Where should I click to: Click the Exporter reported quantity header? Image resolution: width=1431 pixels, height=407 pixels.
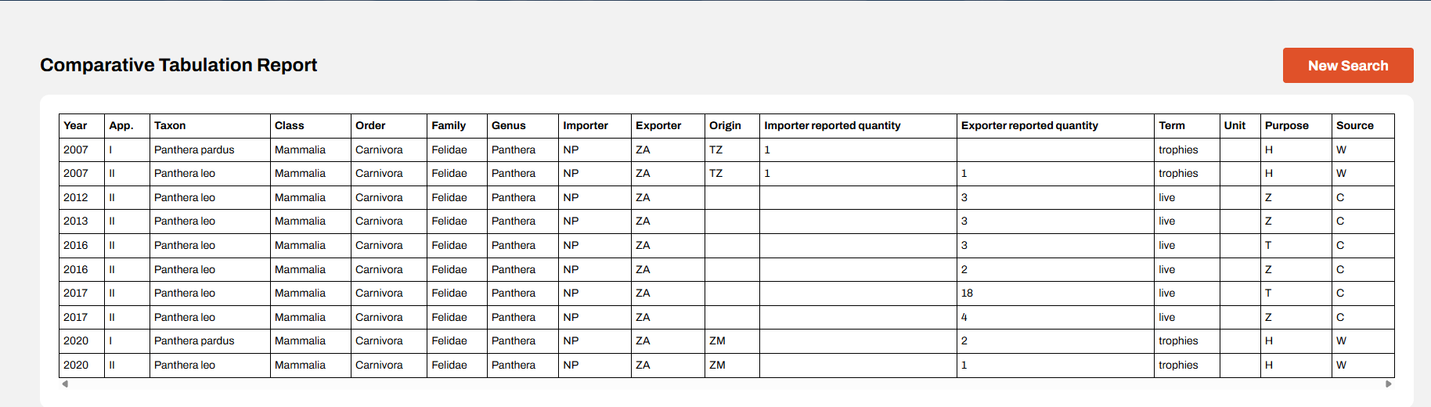click(1055, 125)
